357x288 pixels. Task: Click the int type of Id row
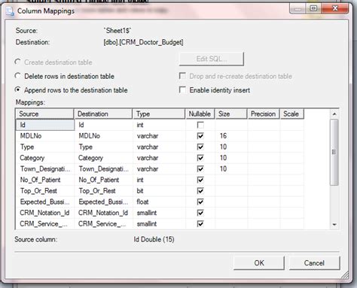point(159,125)
